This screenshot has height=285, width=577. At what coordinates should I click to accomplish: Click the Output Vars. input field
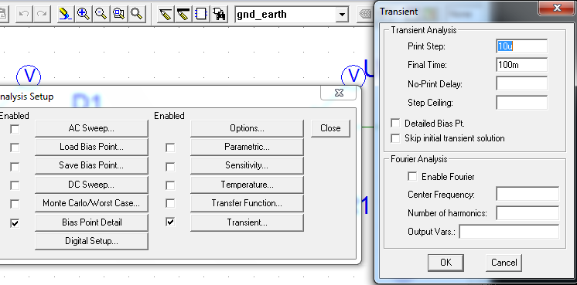tap(509, 232)
